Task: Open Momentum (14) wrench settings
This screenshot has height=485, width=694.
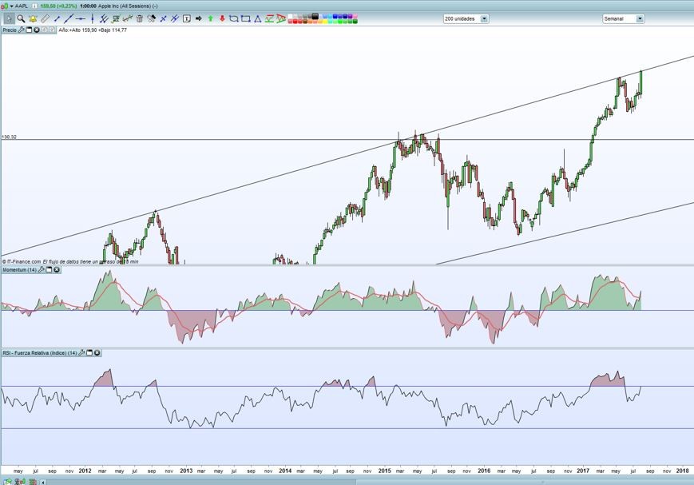Action: point(42,270)
